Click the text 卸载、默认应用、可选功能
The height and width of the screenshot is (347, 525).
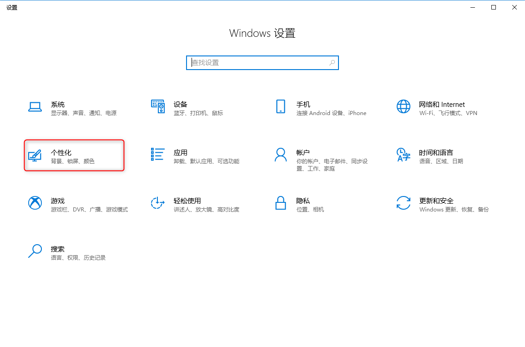(207, 161)
